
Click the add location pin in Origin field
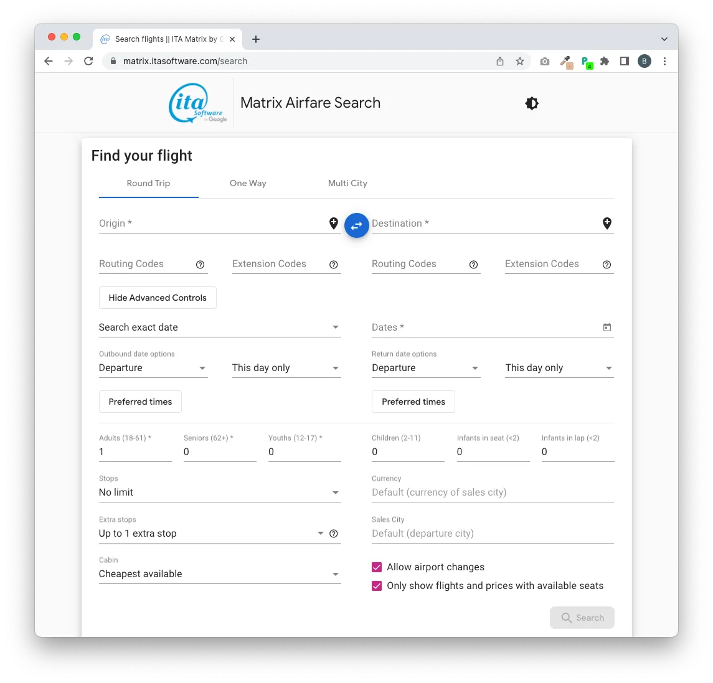334,223
